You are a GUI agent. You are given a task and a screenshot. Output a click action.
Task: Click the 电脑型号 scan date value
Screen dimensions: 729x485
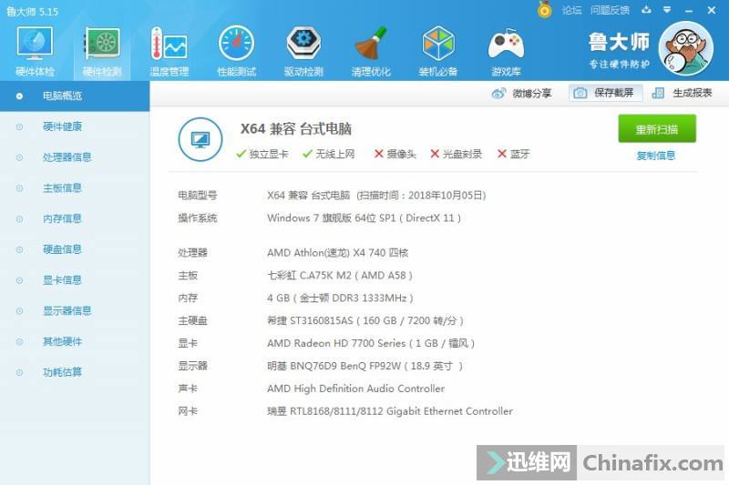(376, 196)
